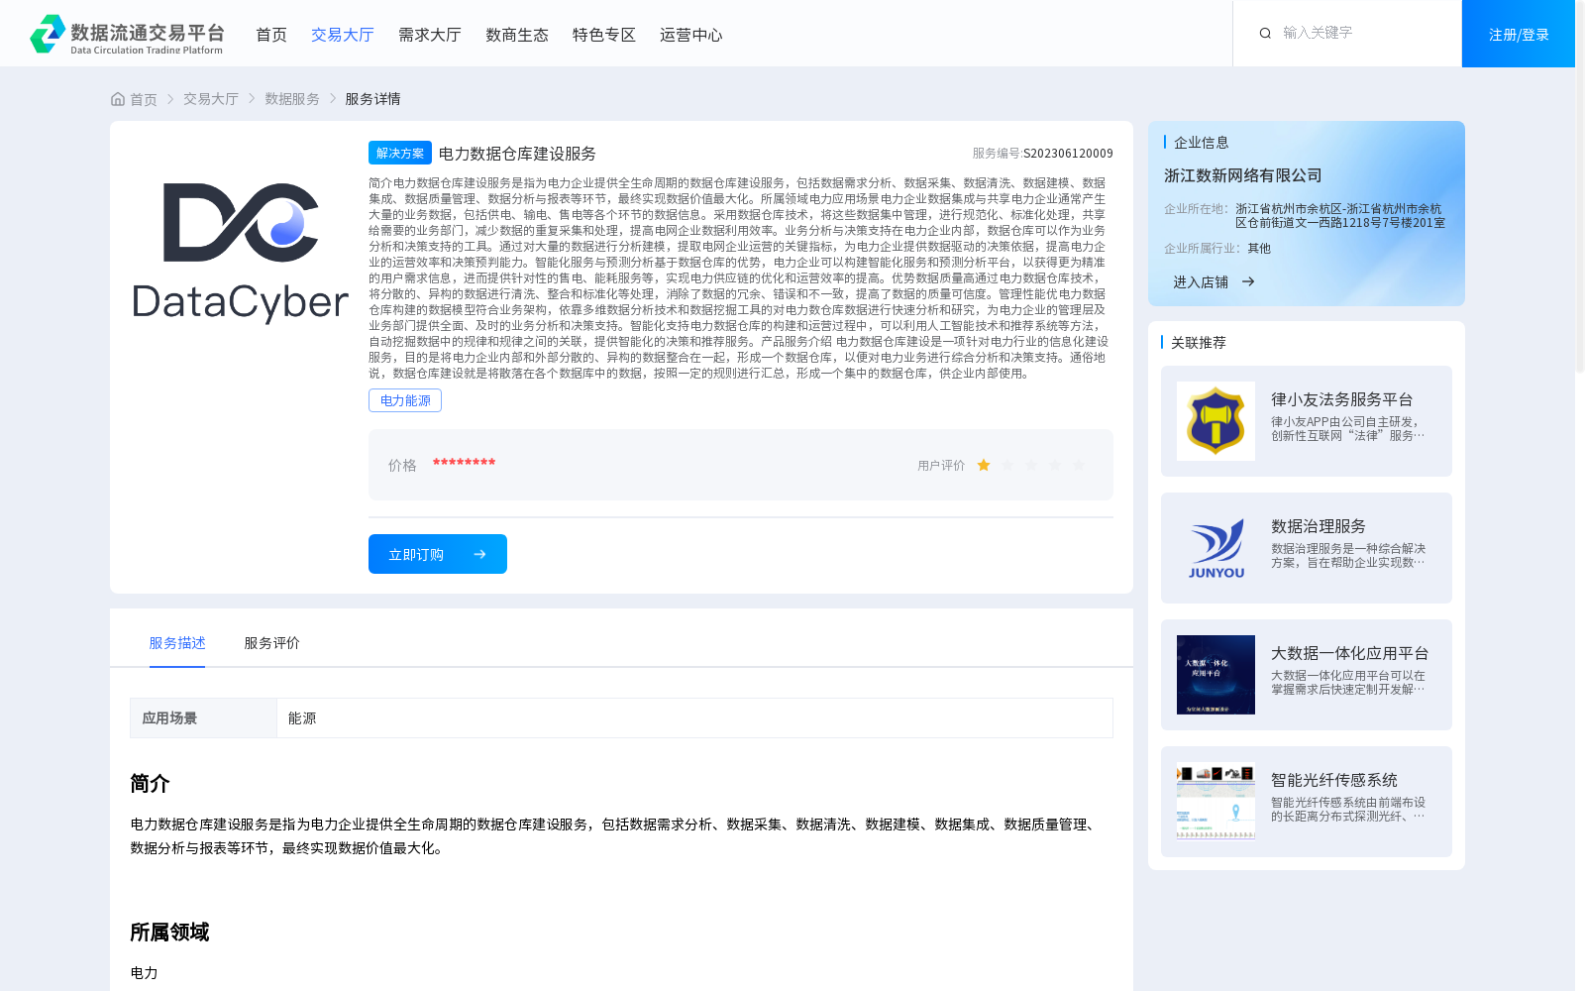Switch to the 服务评价 tab
This screenshot has height=991, width=1585.
tap(272, 643)
